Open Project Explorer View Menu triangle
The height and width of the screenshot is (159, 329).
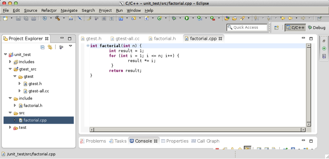click(71, 46)
